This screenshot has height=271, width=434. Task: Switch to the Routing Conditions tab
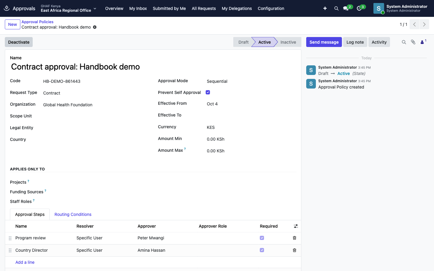(73, 214)
